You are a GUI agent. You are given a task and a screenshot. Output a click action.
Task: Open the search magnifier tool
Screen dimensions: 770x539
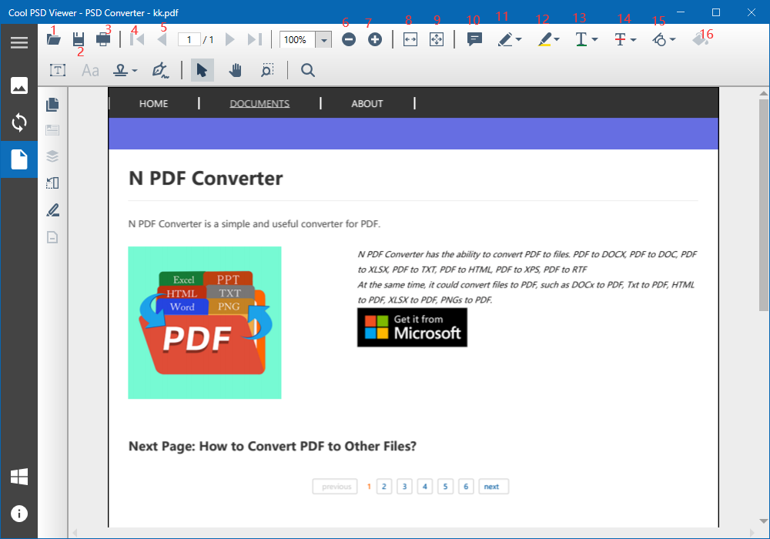[x=308, y=70]
